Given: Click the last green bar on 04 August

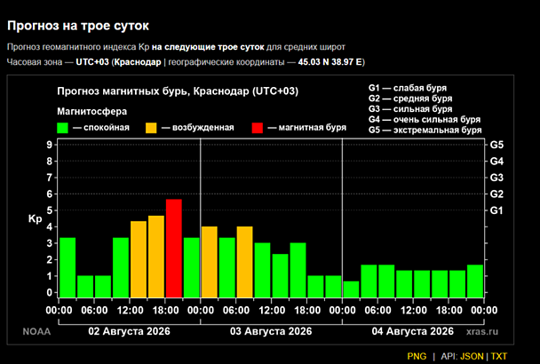Looking at the screenshot, I should 475,281.
